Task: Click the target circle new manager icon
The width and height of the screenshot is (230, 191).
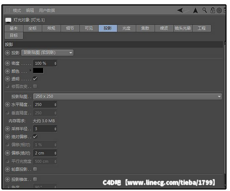Action: 219,11
